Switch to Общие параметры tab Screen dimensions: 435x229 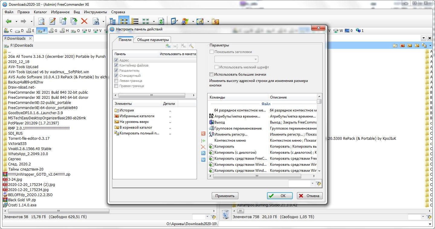click(x=153, y=39)
